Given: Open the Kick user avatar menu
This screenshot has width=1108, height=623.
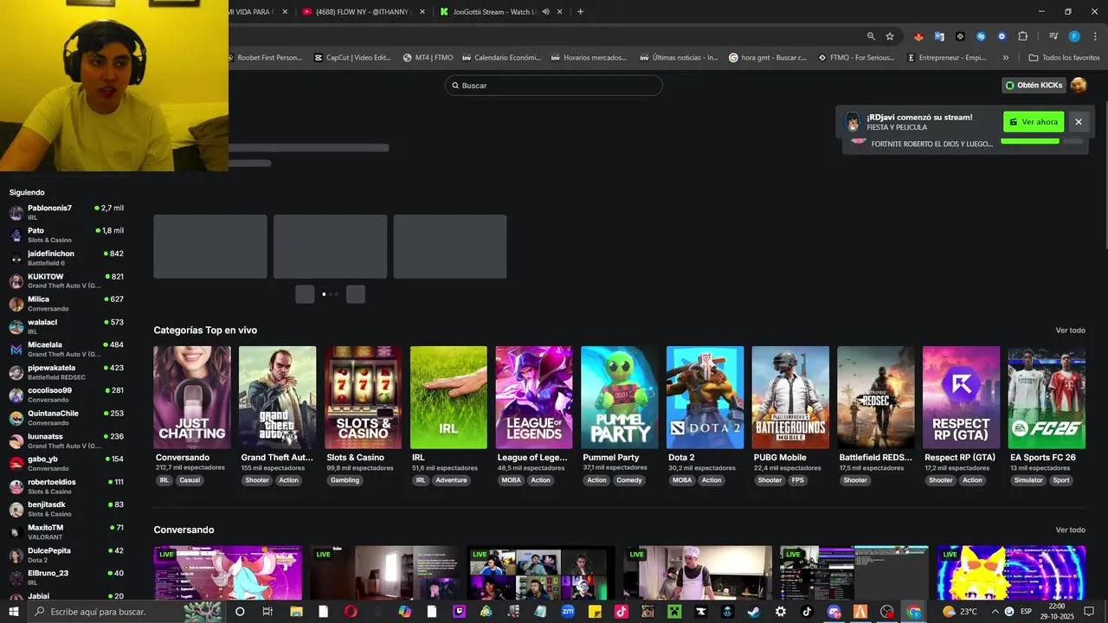Looking at the screenshot, I should pyautogui.click(x=1078, y=85).
